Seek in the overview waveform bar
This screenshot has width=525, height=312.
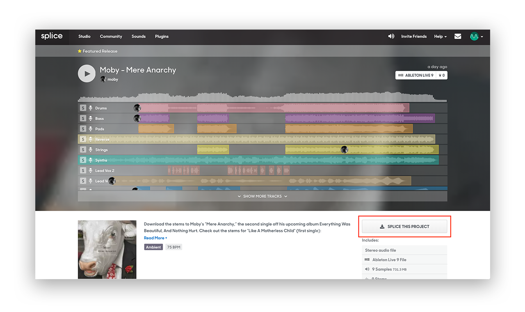click(262, 97)
